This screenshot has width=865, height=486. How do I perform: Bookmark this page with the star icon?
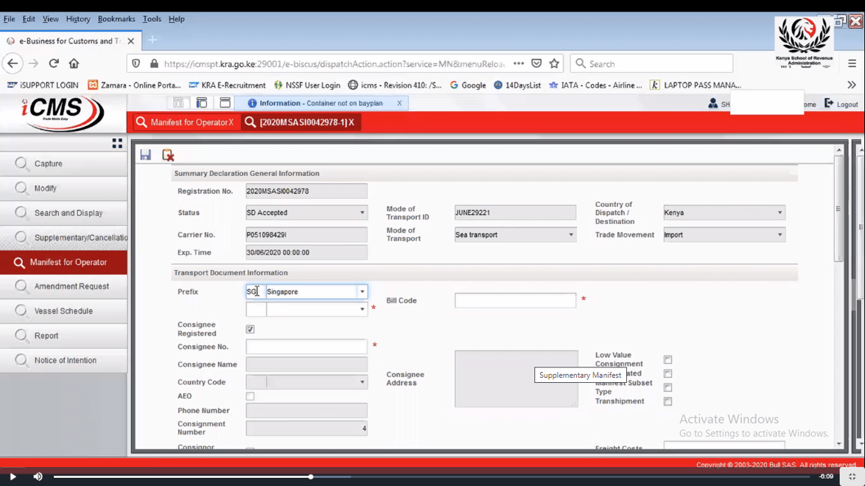click(x=554, y=63)
